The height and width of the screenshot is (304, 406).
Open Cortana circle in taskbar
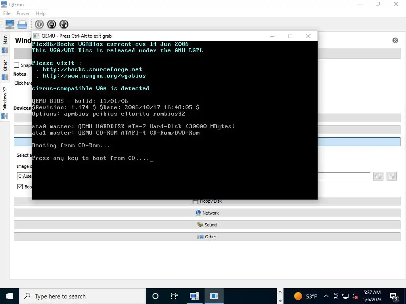[x=155, y=296]
